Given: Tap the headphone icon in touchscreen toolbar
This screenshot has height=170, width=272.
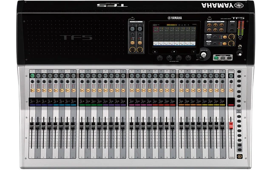Looking at the screenshot, I should point(182,25).
